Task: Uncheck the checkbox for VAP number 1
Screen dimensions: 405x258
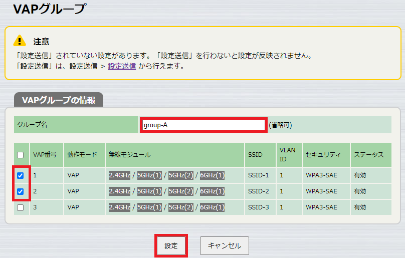Action: pyautogui.click(x=20, y=176)
